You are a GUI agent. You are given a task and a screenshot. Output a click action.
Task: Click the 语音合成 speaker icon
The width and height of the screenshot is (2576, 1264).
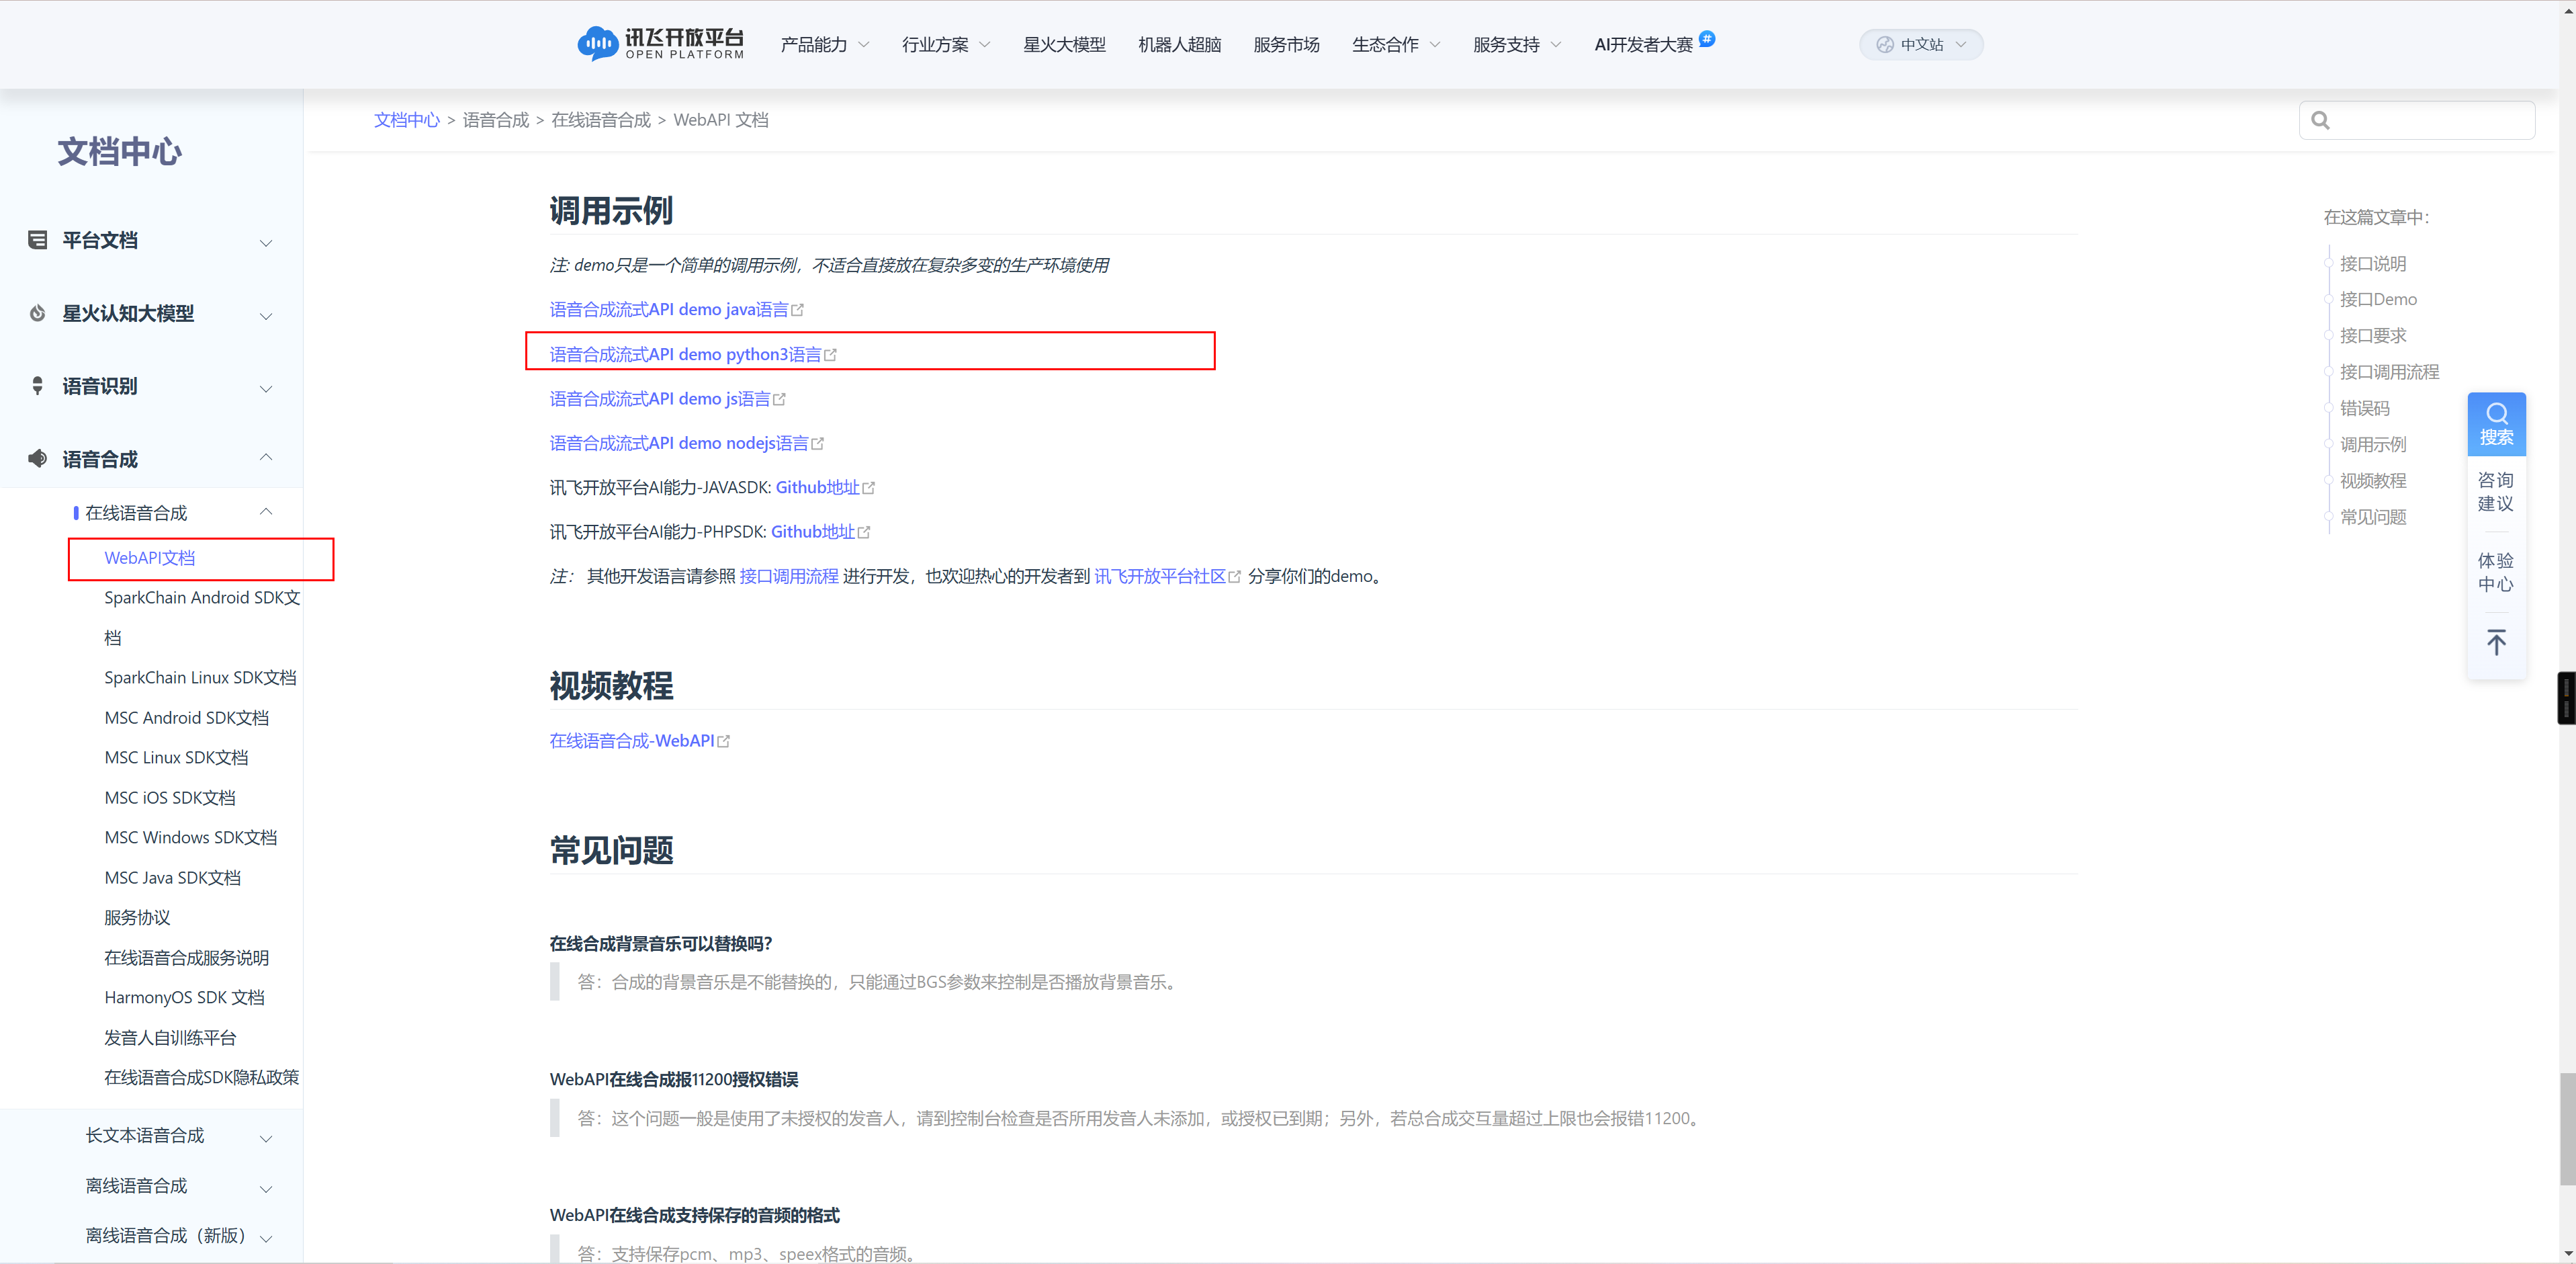(38, 460)
